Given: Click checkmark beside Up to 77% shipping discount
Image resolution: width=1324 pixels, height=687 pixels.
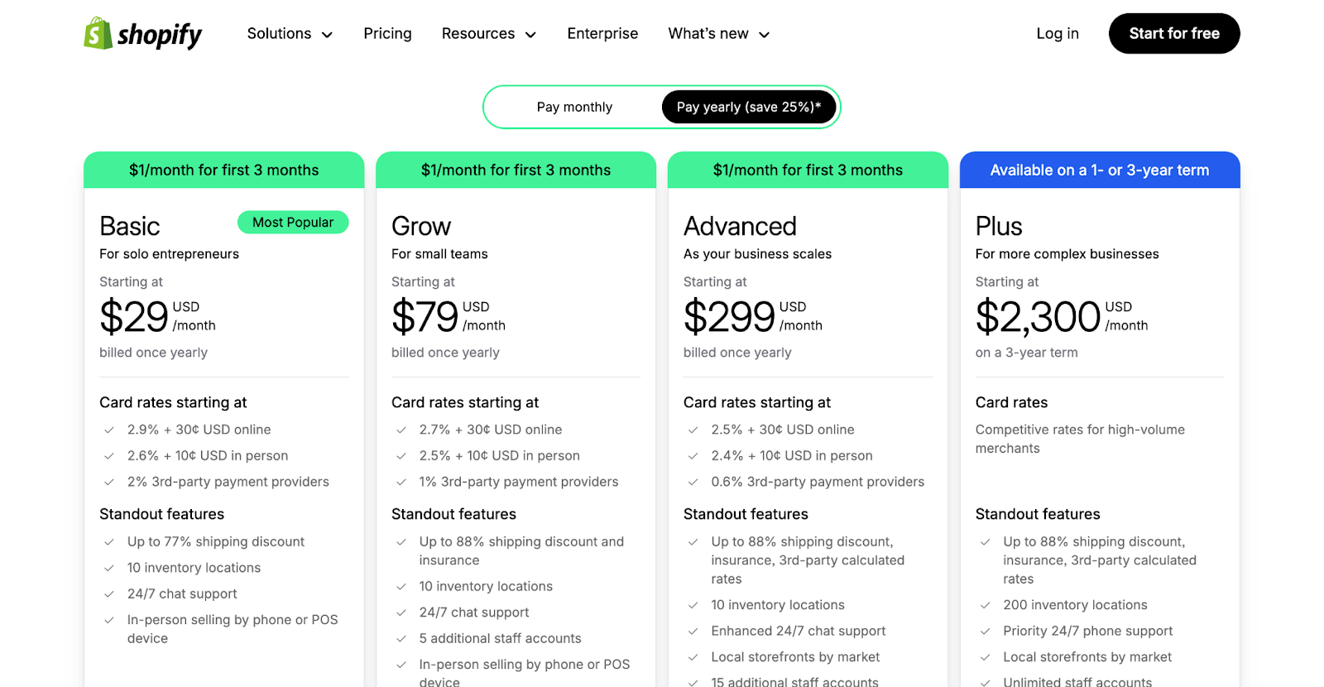Looking at the screenshot, I should (108, 542).
